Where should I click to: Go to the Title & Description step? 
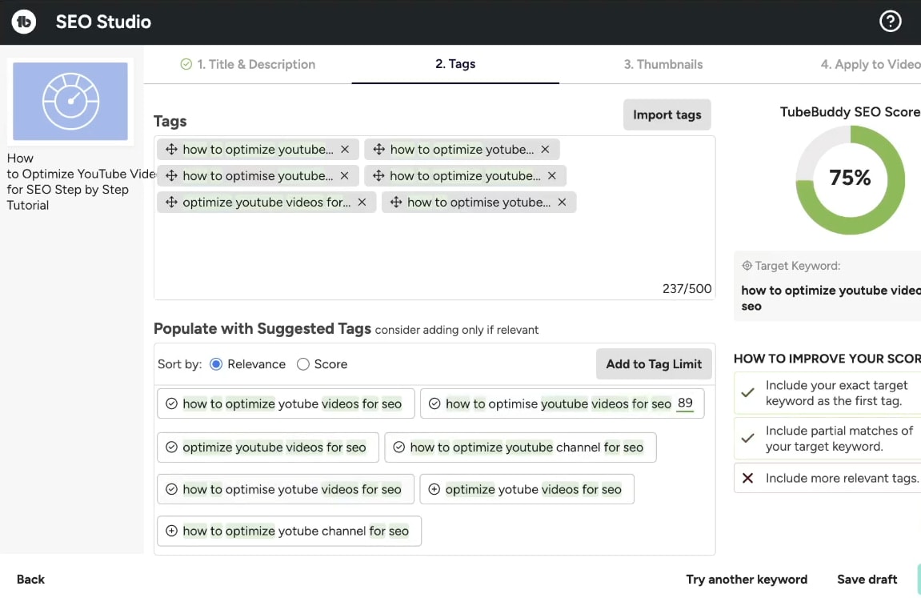tap(248, 64)
